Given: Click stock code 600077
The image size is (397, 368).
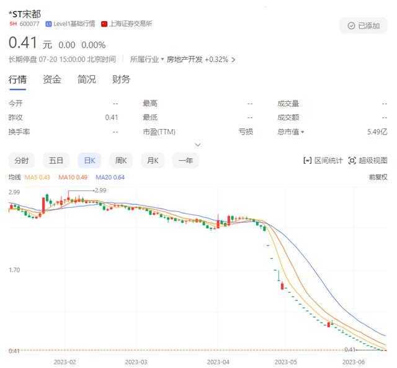Looking at the screenshot, I should tap(30, 24).
